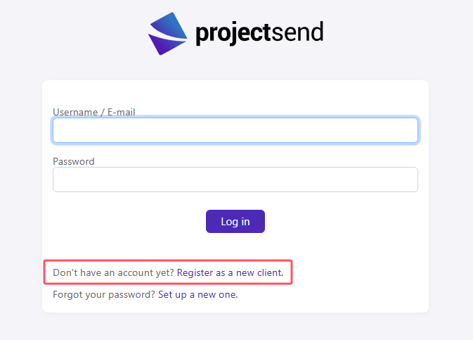Click the "Don't have an account yet?" text
The height and width of the screenshot is (340, 473).
pyautogui.click(x=113, y=272)
